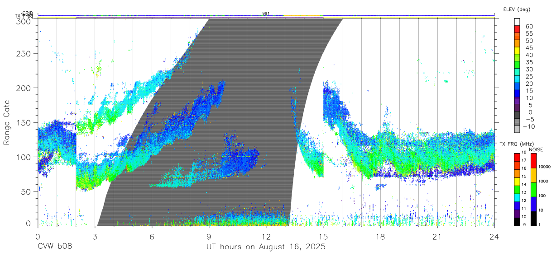Click the '3' tick label on the UT hours axis
Viewport: 556px width, 256px height.
tap(95, 237)
